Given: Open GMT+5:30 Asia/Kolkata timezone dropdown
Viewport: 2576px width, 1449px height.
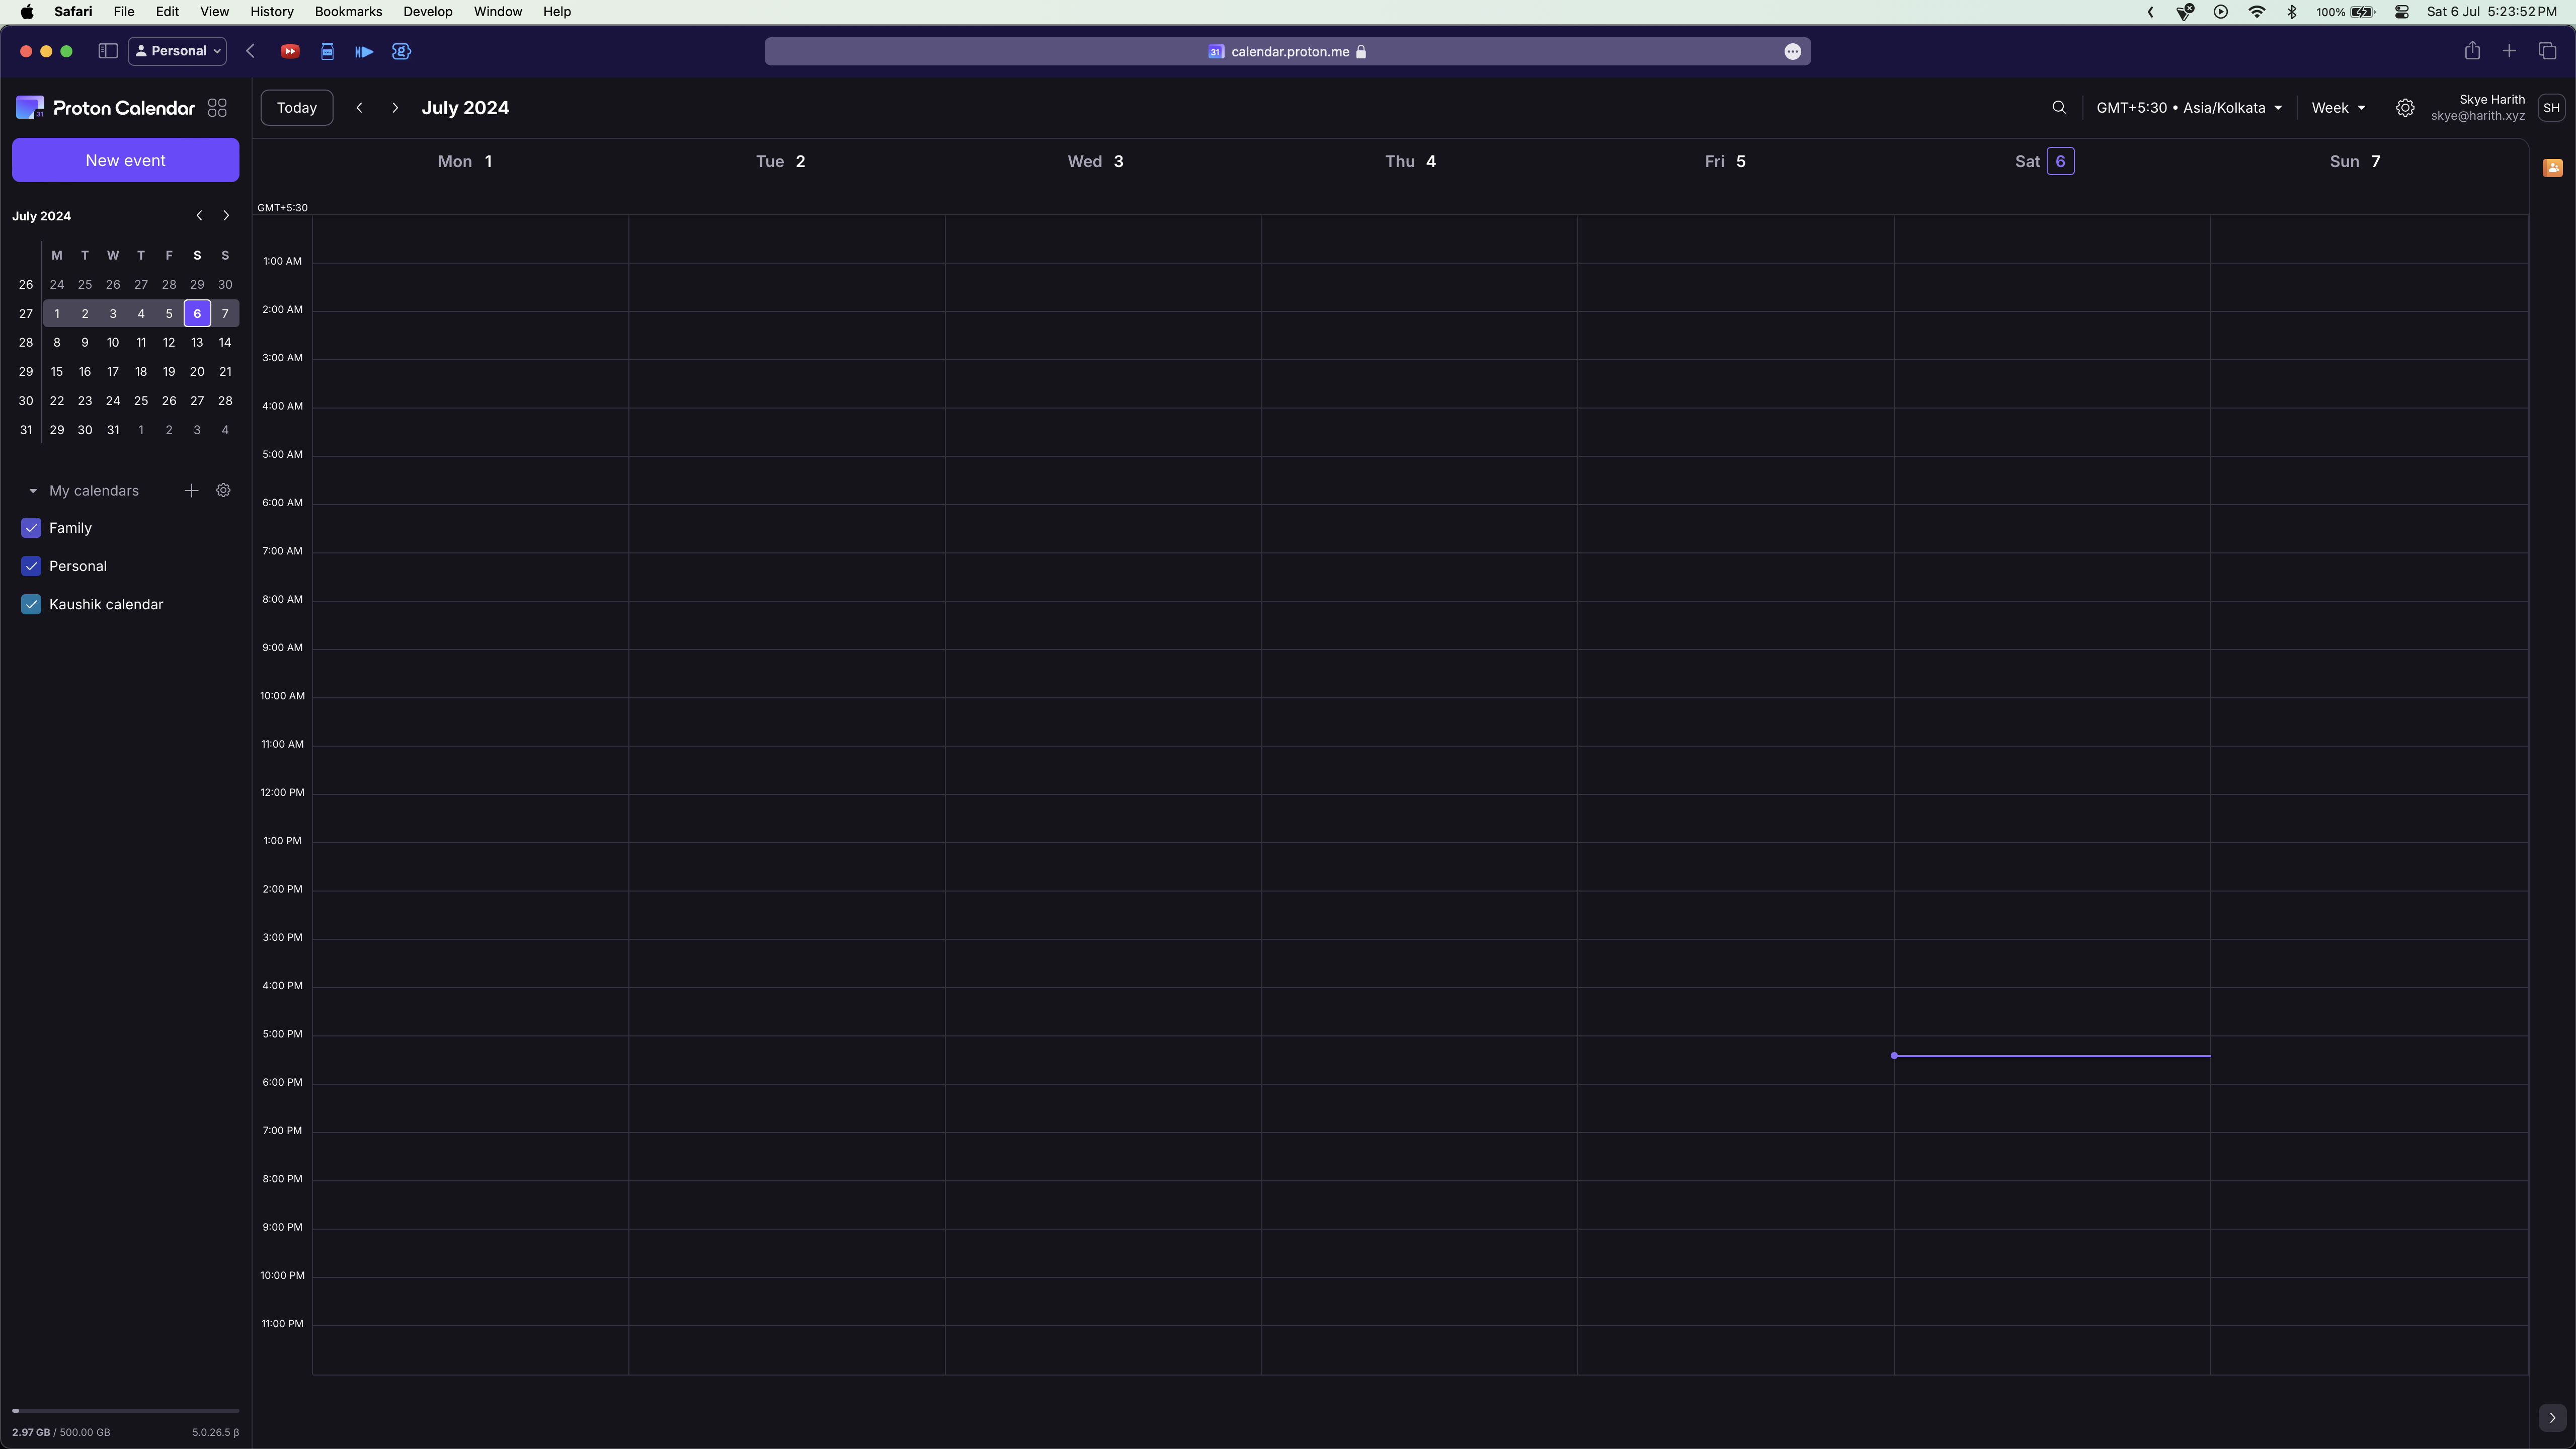Looking at the screenshot, I should click(2188, 108).
